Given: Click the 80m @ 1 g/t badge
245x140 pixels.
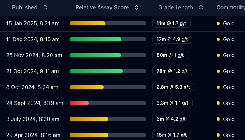Looking at the screenshot, I should click(170, 55).
